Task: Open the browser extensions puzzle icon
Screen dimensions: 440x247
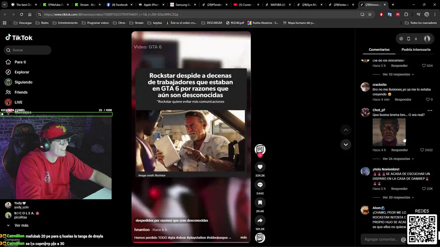Action: (406, 14)
